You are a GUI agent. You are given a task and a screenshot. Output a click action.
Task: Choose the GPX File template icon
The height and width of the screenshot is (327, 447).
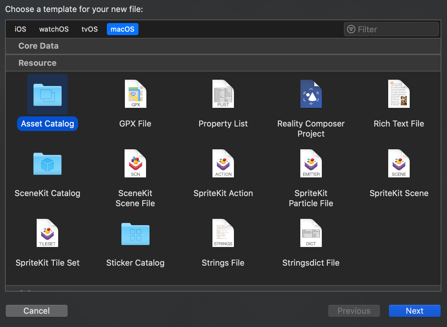[135, 94]
